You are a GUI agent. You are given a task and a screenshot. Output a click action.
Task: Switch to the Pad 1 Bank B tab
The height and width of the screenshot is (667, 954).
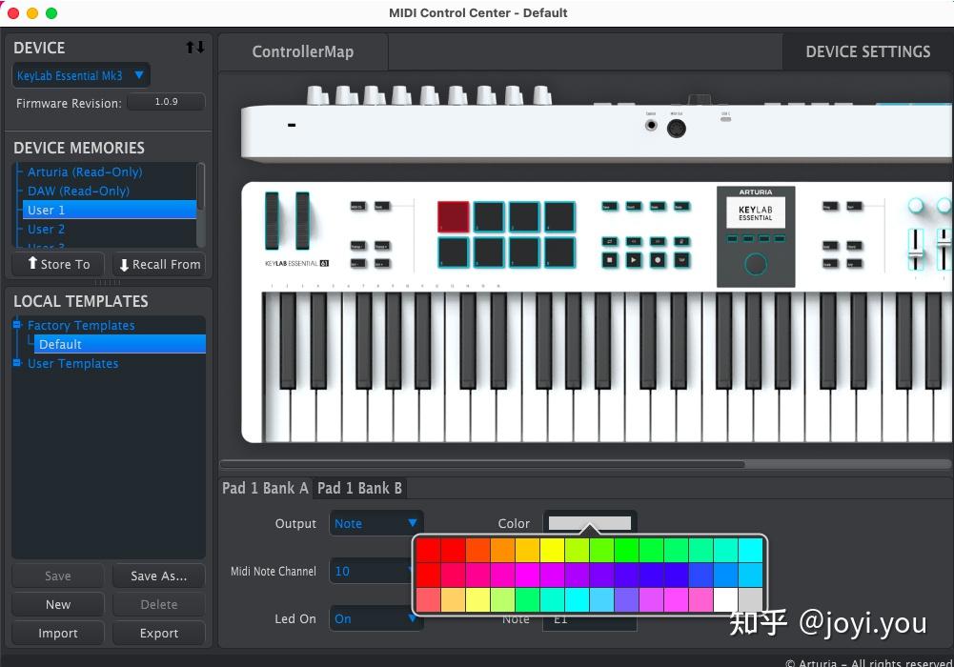tap(359, 487)
